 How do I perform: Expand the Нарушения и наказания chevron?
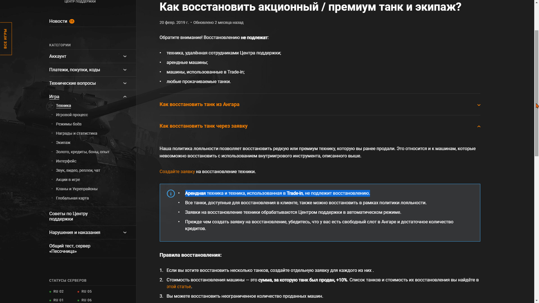(x=125, y=233)
